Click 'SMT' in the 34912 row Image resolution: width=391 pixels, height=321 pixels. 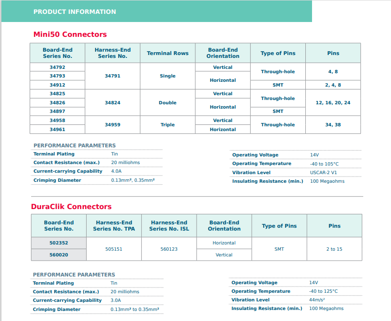point(278,85)
